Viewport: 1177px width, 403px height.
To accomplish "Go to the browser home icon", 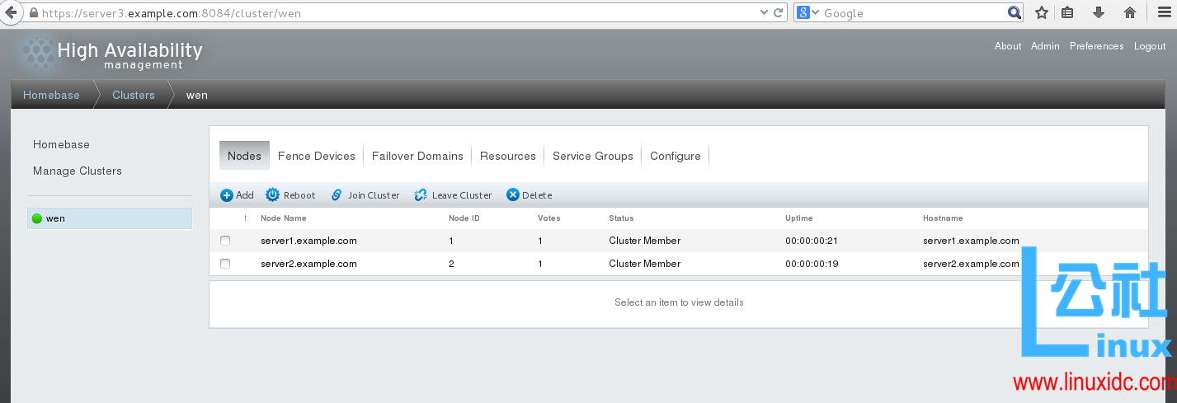I will click(x=1130, y=12).
